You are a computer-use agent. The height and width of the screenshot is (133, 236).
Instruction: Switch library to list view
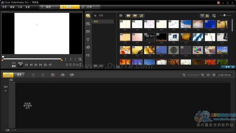(x=202, y=16)
